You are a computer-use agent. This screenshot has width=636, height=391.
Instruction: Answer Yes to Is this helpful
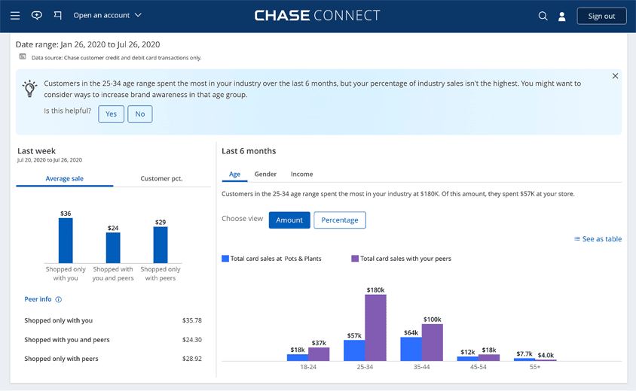click(111, 114)
